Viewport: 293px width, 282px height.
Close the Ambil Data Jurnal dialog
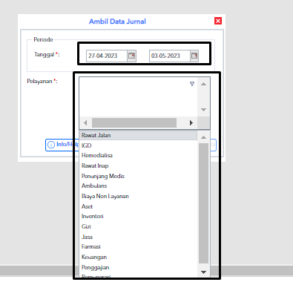coord(218,21)
